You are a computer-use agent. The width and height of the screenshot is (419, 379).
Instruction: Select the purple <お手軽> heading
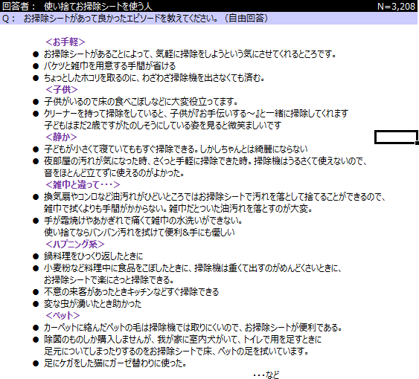pos(65,42)
